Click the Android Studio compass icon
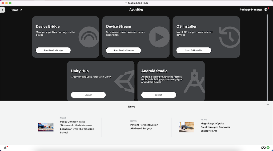273x151 pixels. (194, 81)
